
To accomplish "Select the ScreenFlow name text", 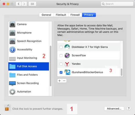I will 79,55.
